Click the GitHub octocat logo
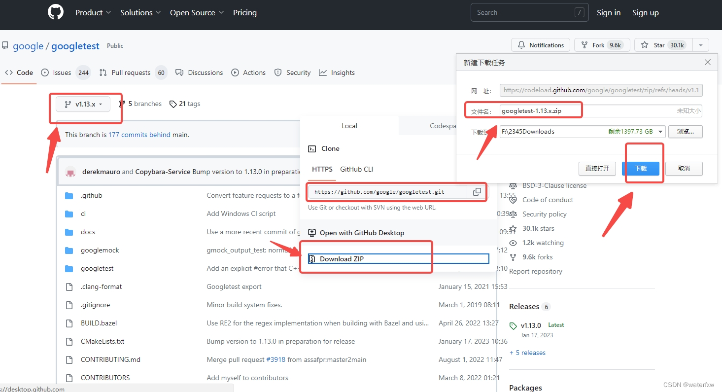722x392 pixels. [56, 12]
